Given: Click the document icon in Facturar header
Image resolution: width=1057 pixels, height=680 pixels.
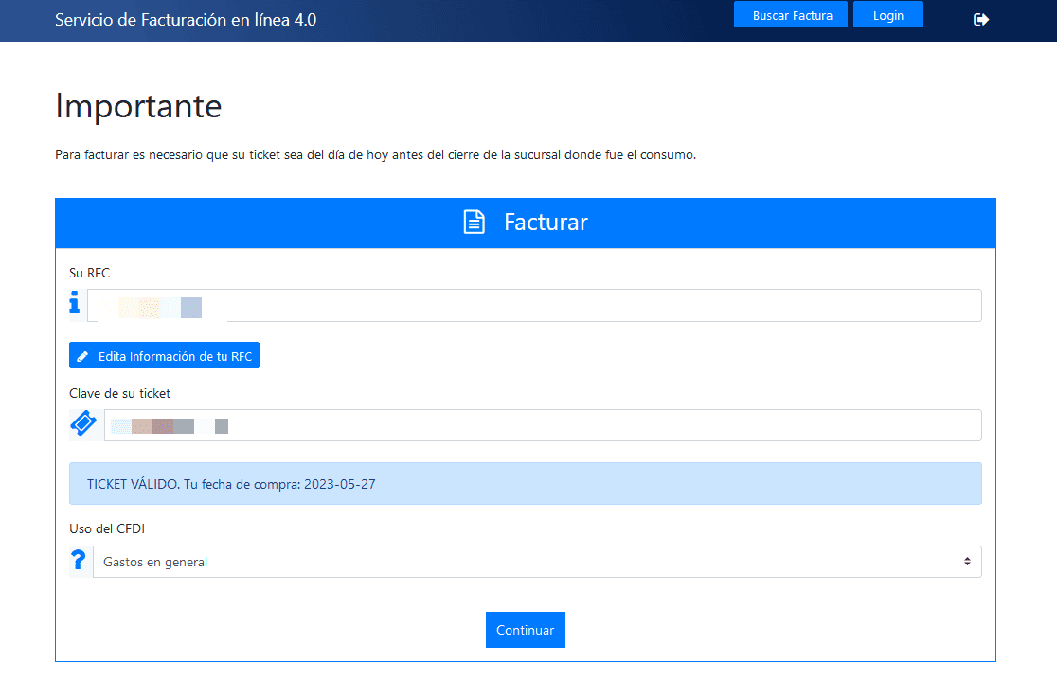Looking at the screenshot, I should pyautogui.click(x=474, y=223).
